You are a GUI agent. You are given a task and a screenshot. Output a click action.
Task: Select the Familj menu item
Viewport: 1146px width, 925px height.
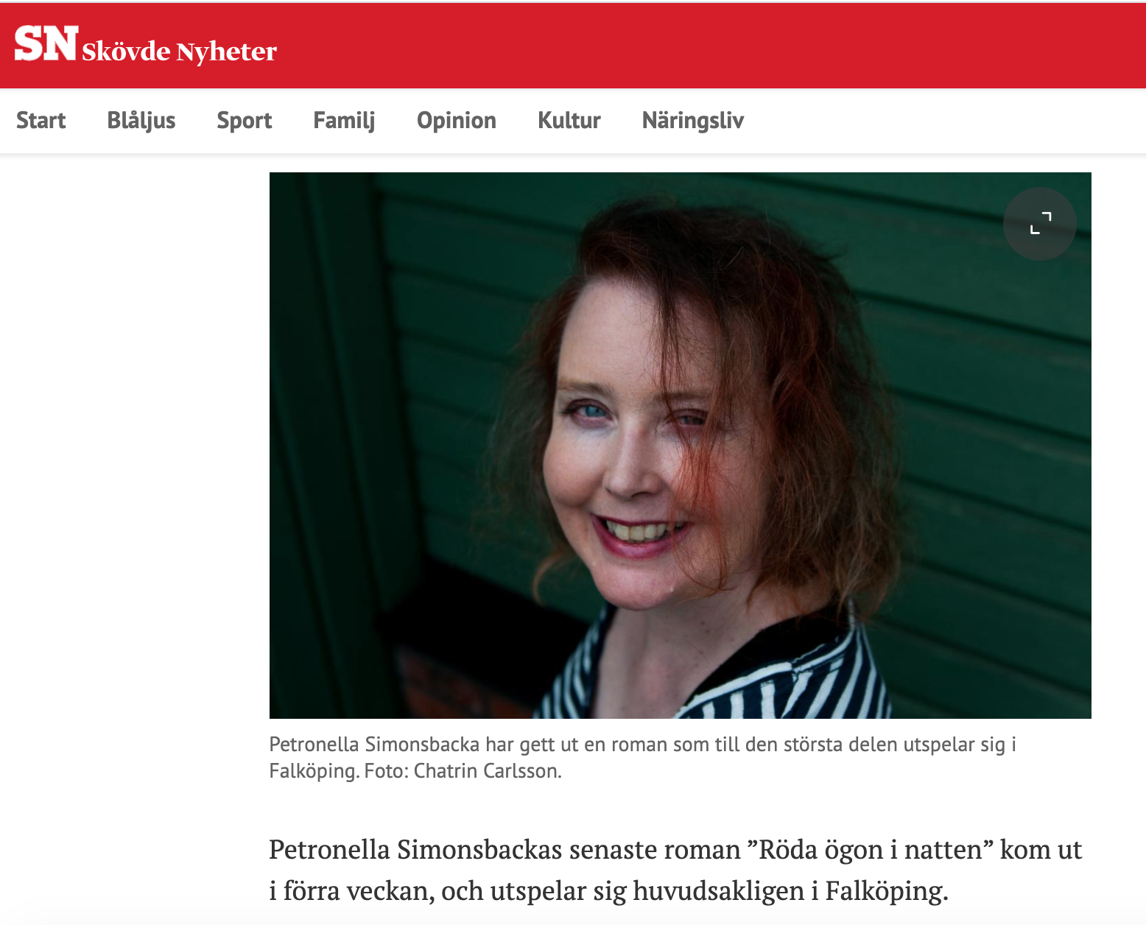click(x=344, y=120)
